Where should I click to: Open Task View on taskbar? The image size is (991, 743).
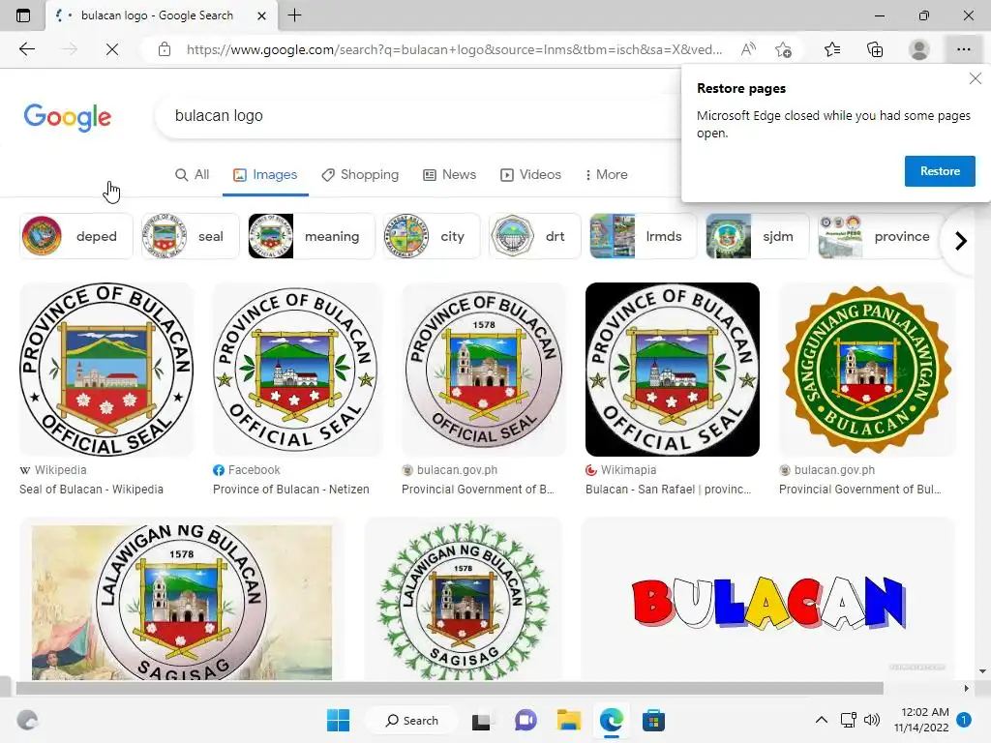pyautogui.click(x=482, y=720)
